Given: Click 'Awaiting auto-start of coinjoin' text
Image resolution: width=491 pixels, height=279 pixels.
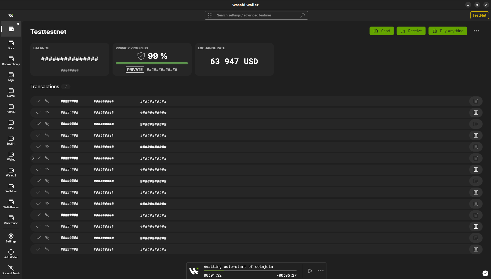Looking at the screenshot, I should click(238, 267).
